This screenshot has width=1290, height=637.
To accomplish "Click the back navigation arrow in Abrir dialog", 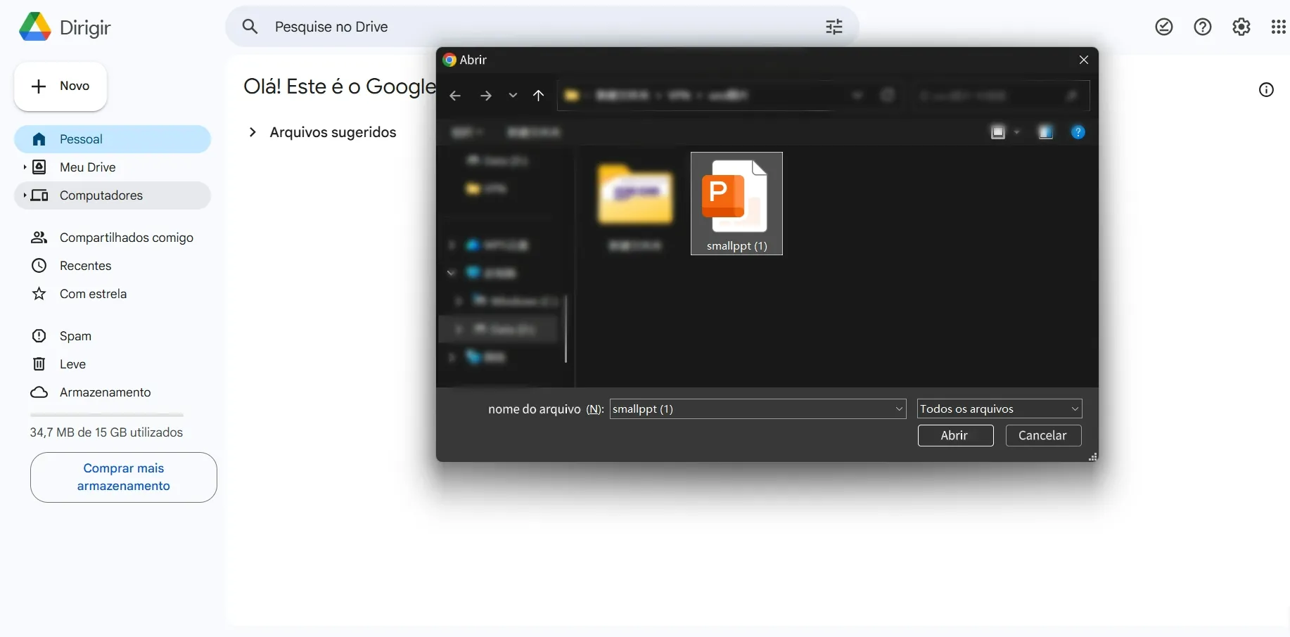I will click(x=455, y=96).
